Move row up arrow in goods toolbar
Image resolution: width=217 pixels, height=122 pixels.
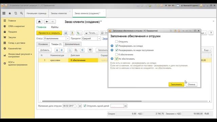[57, 50]
